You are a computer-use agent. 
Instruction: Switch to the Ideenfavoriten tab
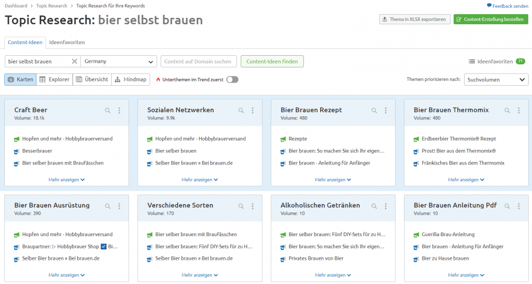coord(67,43)
